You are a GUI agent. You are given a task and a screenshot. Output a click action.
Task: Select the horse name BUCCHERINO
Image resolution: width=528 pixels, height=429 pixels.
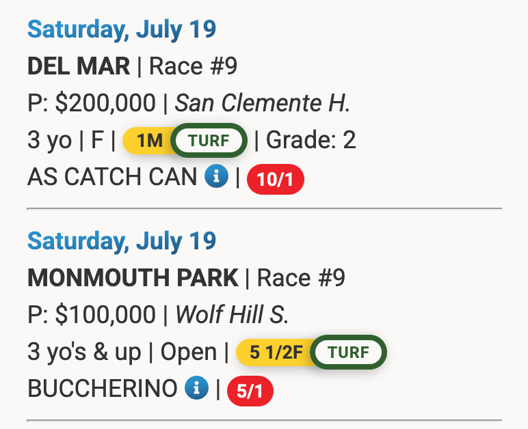[102, 389]
